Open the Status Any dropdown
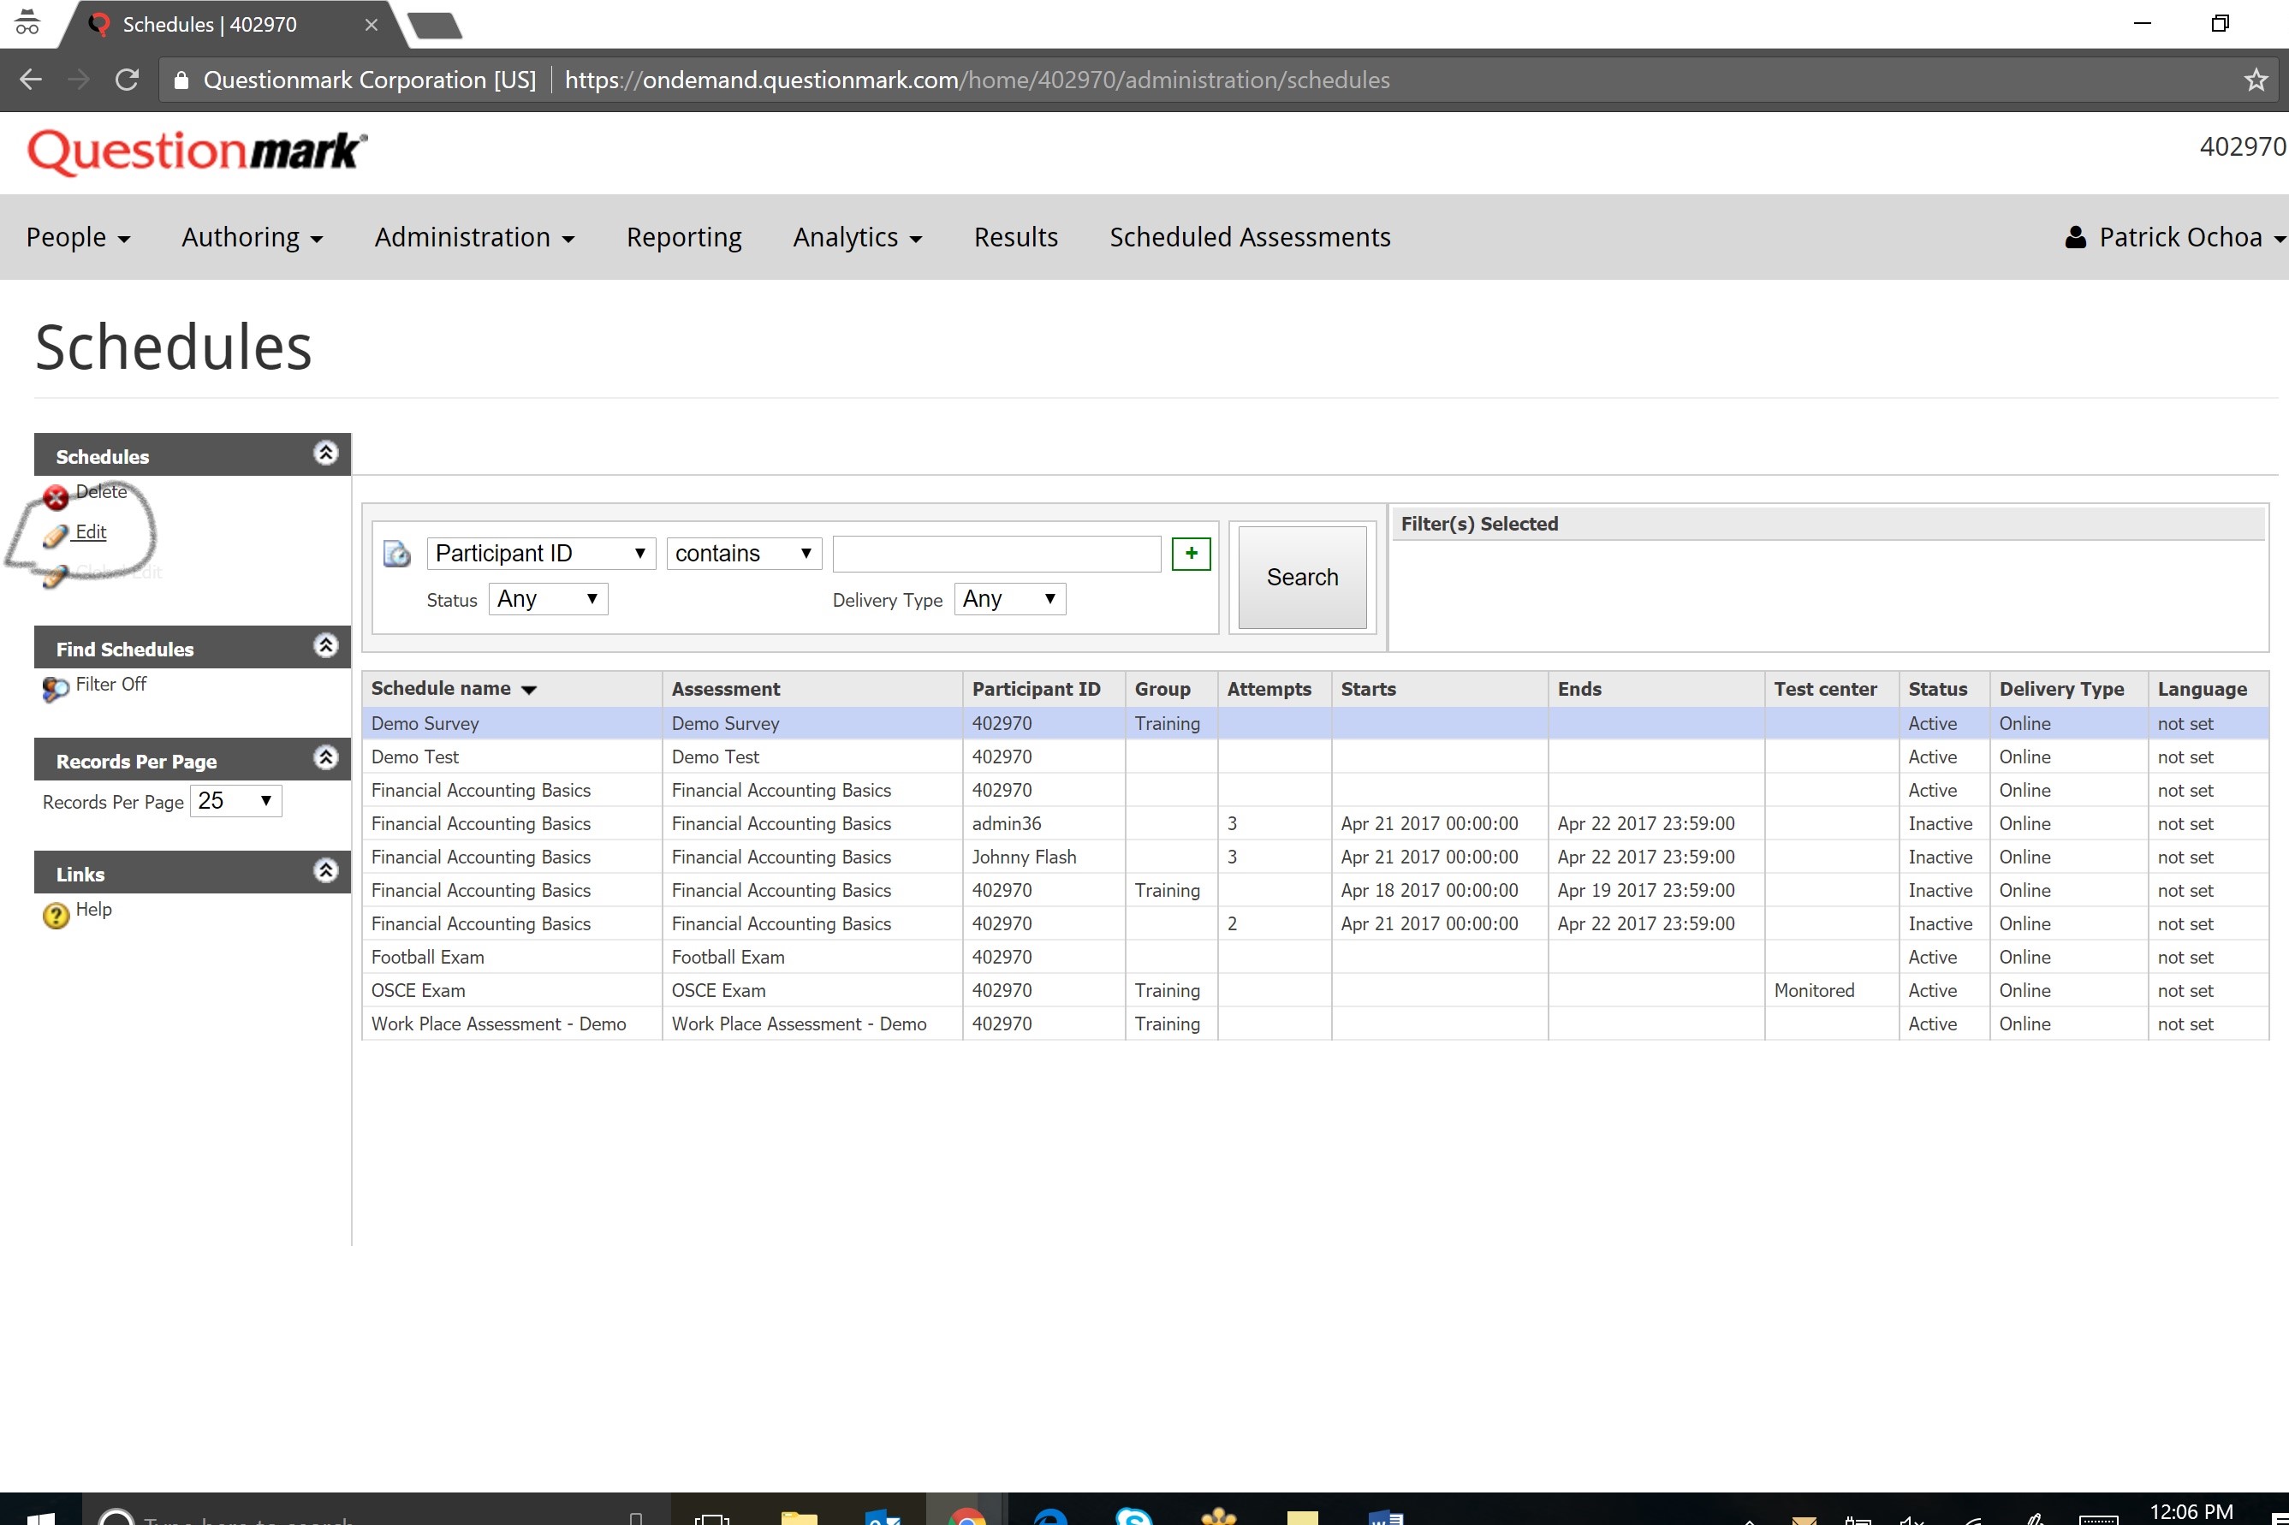 click(548, 599)
